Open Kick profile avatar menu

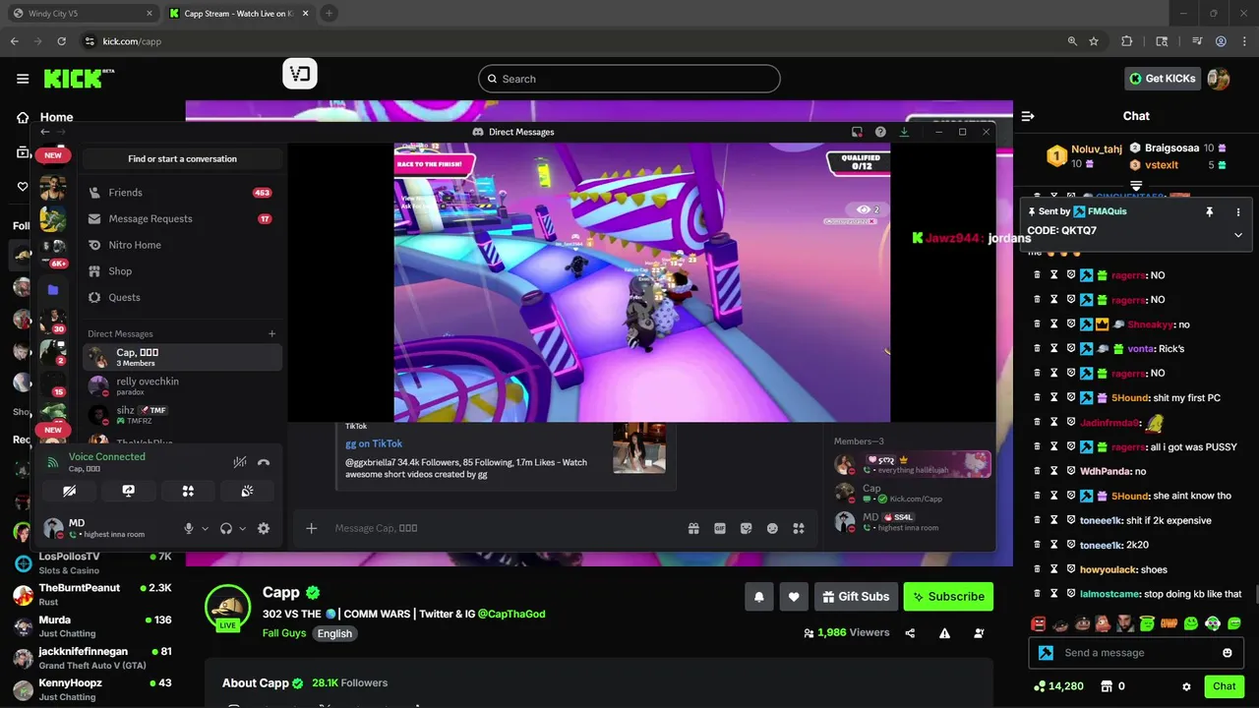(1219, 79)
